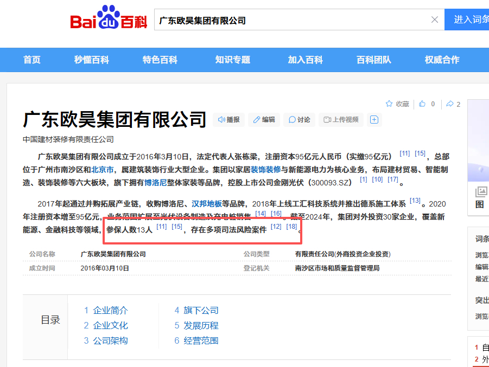
Task: Click the 讨论 speech bubble button
Action: (299, 120)
